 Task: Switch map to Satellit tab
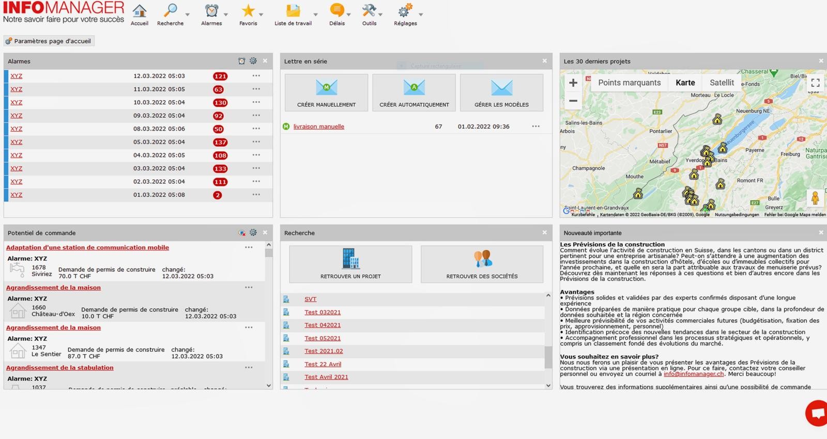coord(722,83)
